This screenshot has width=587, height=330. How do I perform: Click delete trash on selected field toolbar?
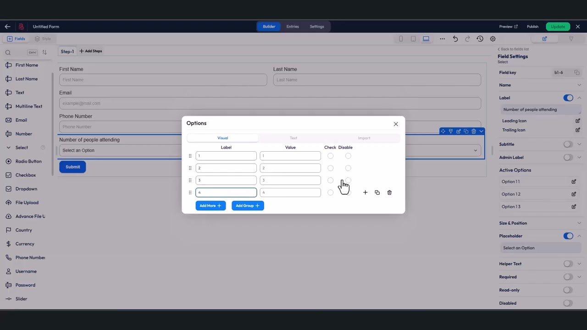click(474, 132)
